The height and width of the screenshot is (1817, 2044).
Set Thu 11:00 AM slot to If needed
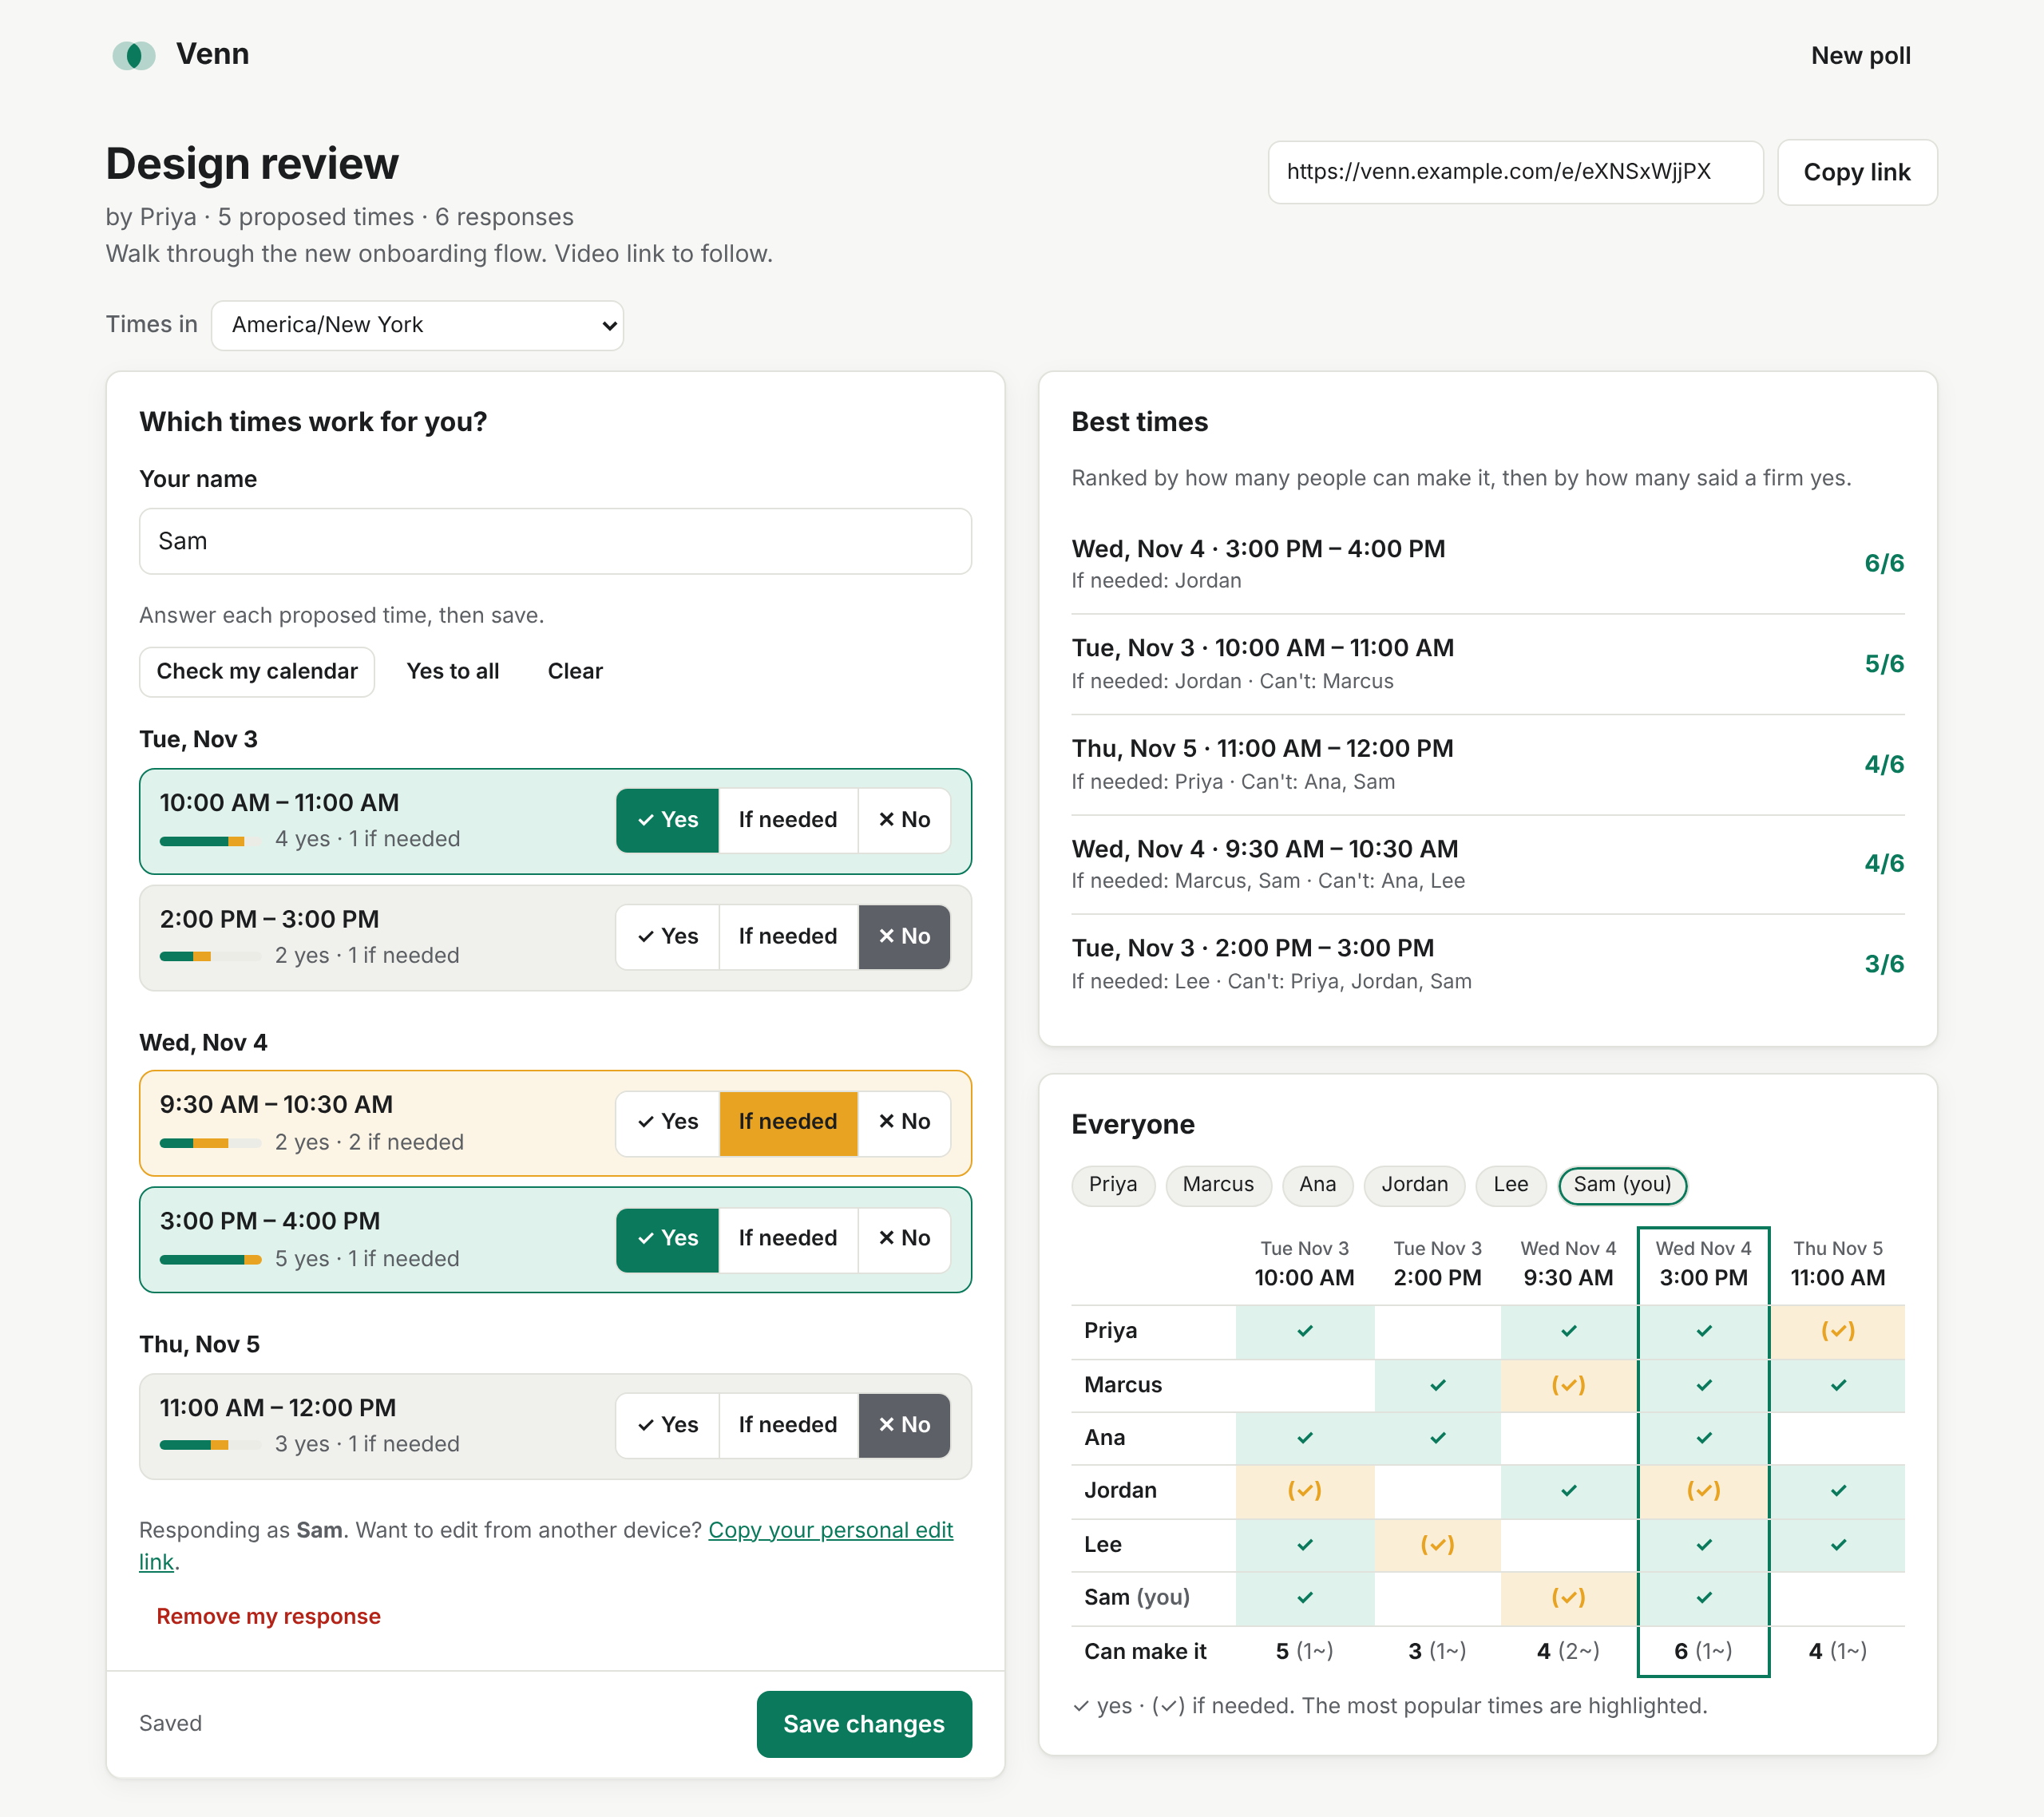pos(788,1425)
